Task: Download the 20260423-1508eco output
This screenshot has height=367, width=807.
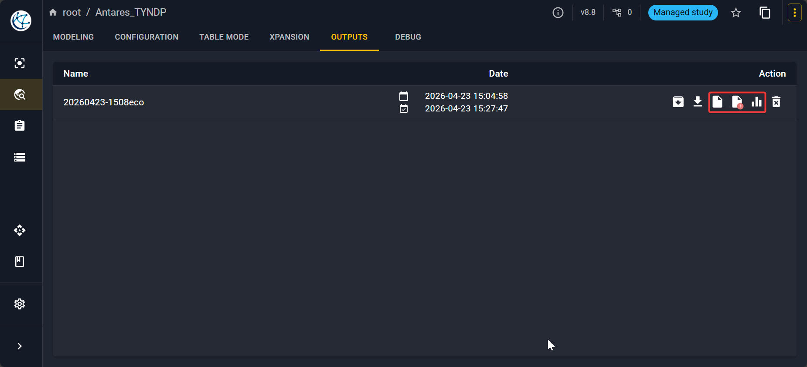Action: [698, 102]
